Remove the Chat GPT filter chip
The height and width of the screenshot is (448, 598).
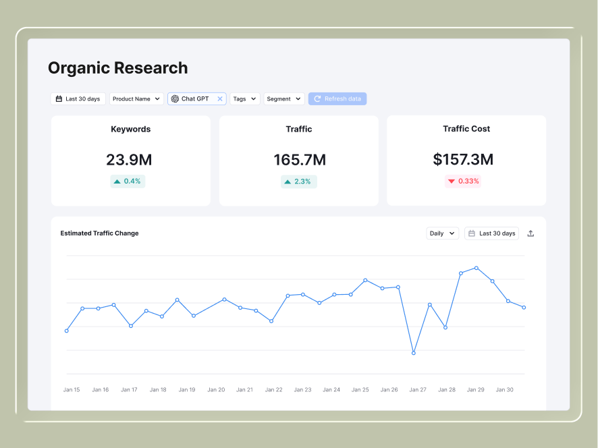[x=220, y=99]
